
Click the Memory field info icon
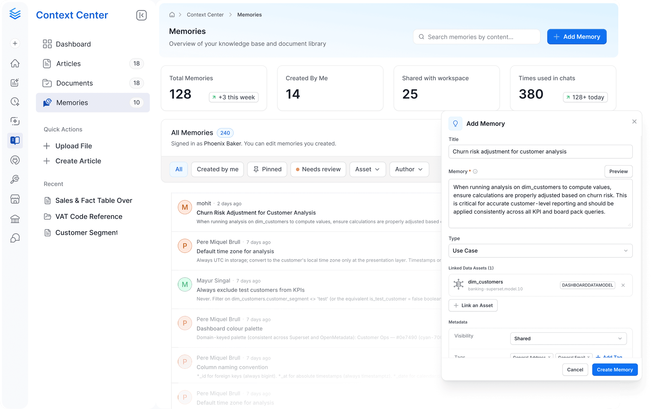(x=475, y=171)
